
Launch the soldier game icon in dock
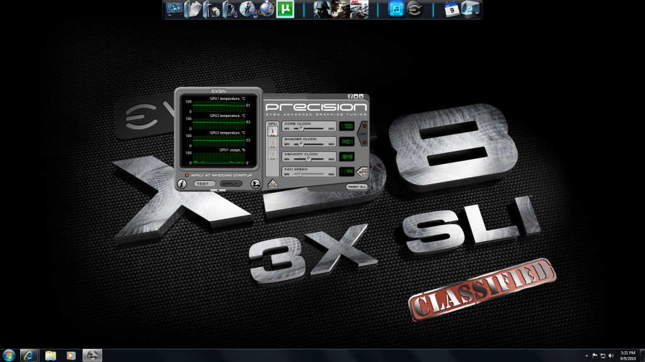pyautogui.click(x=322, y=9)
